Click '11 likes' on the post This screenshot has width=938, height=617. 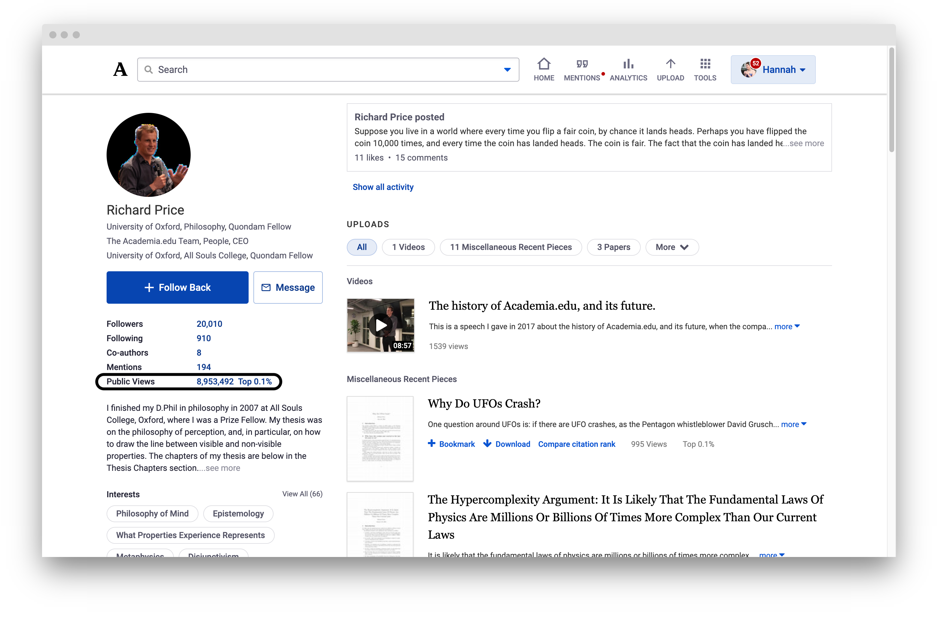pyautogui.click(x=369, y=158)
